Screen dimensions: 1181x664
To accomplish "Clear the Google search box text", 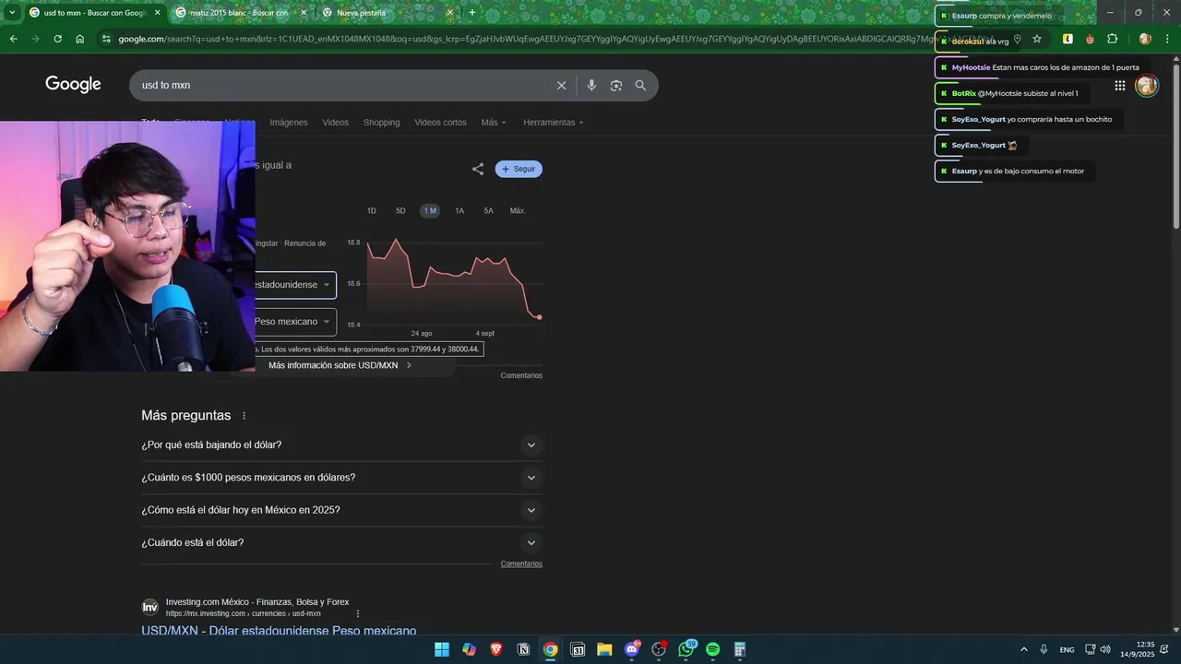I will pos(561,85).
